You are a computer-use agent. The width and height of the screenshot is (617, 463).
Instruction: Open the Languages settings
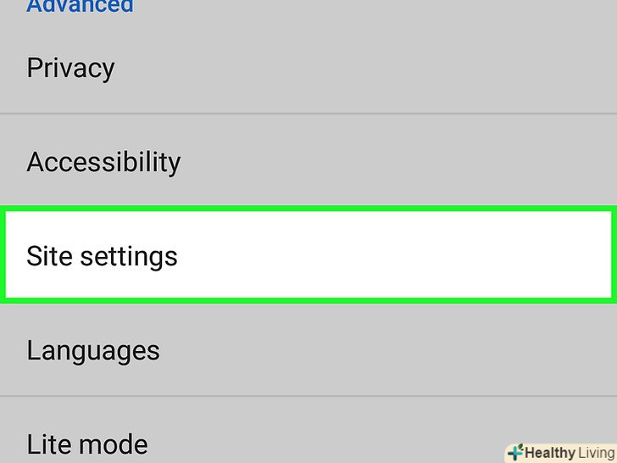click(x=308, y=350)
